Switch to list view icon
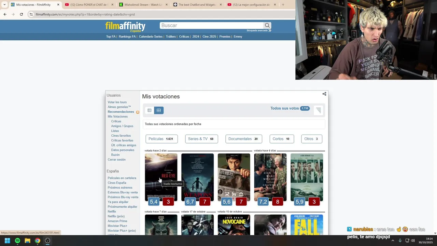This screenshot has width=437, height=246. coord(149,110)
